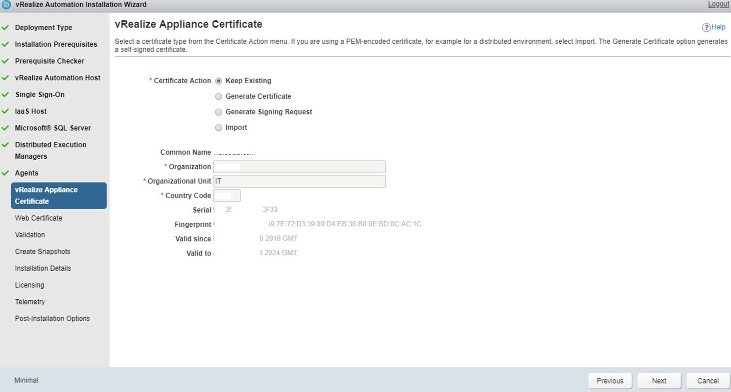This screenshot has height=392, width=731.
Task: Click checkmark icon beside Distributed Execution Managers
Action: (6, 145)
